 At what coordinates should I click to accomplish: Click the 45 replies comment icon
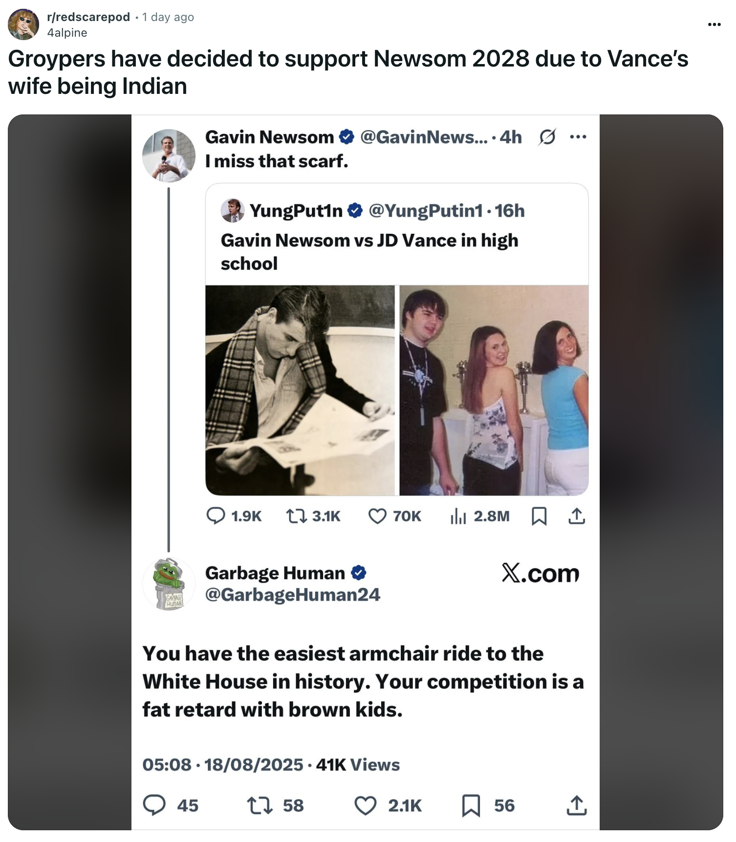coord(154,805)
